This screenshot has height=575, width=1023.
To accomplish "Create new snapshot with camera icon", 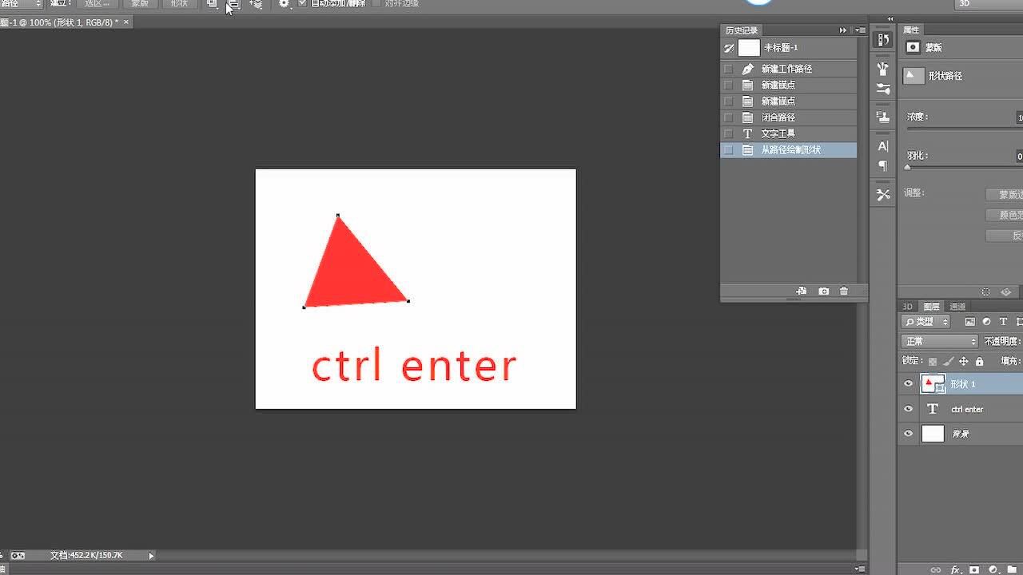I will click(x=824, y=291).
